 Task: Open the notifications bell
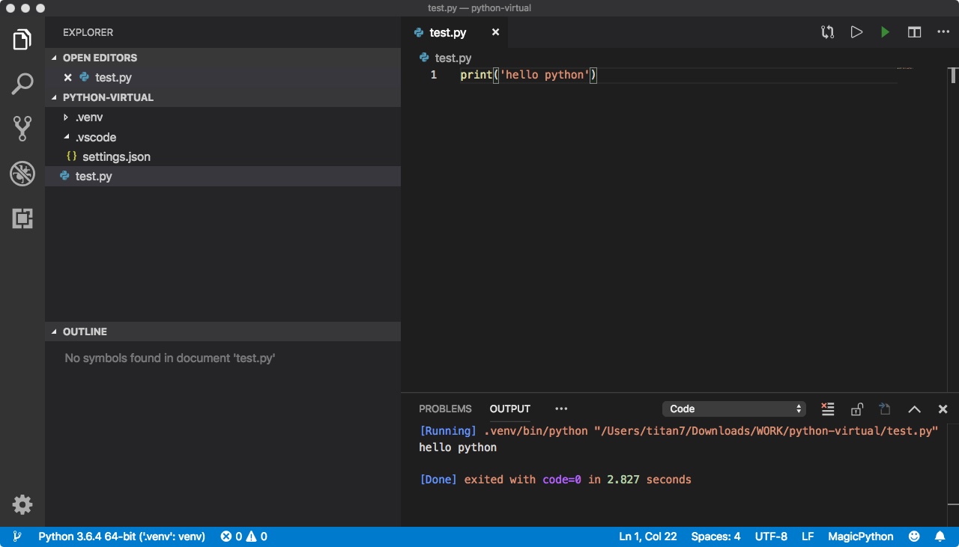click(x=940, y=537)
